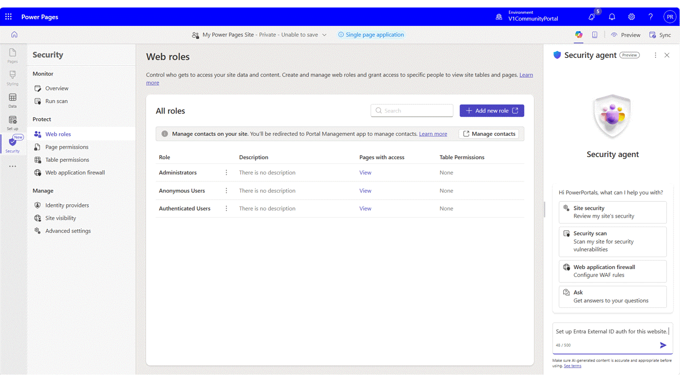This screenshot has height=381, width=680.
Task: Open the Set up workspace
Action: coord(13,123)
